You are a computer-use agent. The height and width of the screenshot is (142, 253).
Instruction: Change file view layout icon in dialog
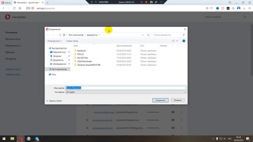point(174,41)
